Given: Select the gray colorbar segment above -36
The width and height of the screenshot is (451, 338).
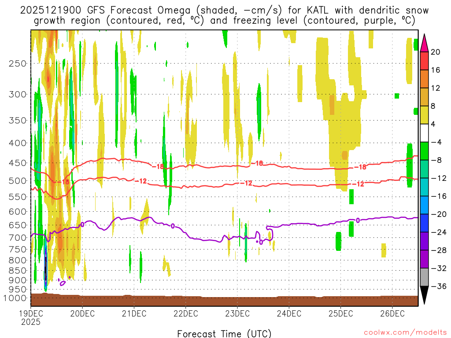Looking at the screenshot, I should [425, 277].
